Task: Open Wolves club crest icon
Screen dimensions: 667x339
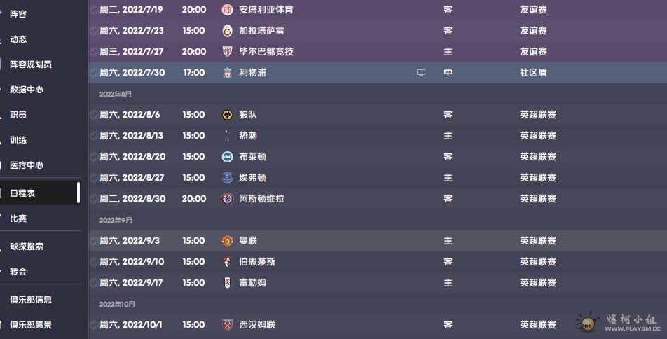Action: pyautogui.click(x=228, y=115)
